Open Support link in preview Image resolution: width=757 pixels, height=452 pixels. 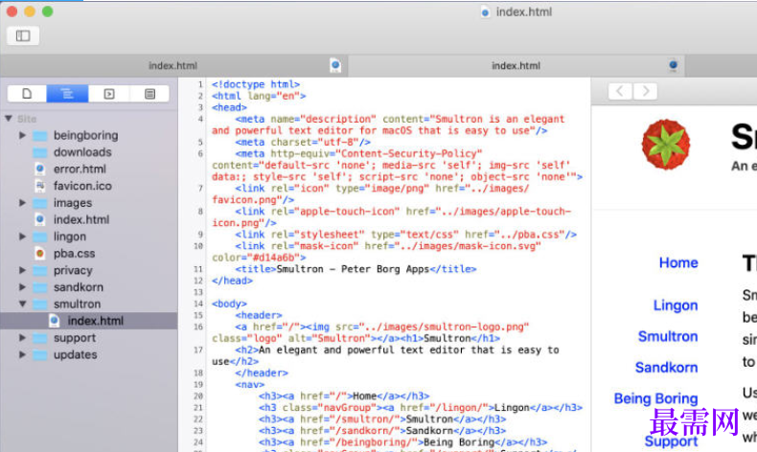click(671, 441)
